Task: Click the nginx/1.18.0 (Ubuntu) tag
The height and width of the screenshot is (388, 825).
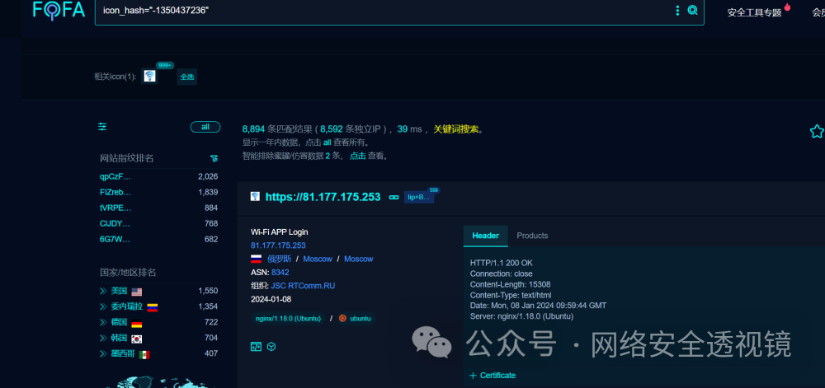Action: coord(288,319)
